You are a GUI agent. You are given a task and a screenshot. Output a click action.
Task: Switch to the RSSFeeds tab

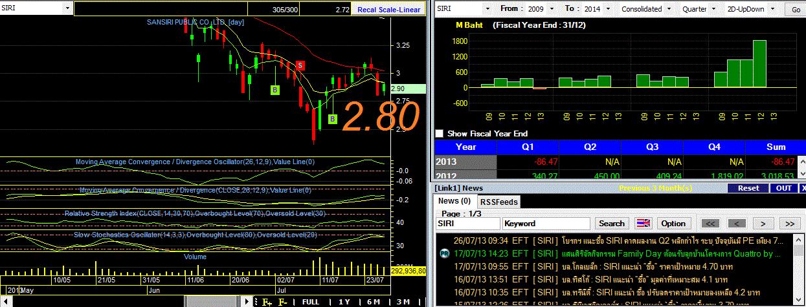pos(498,202)
